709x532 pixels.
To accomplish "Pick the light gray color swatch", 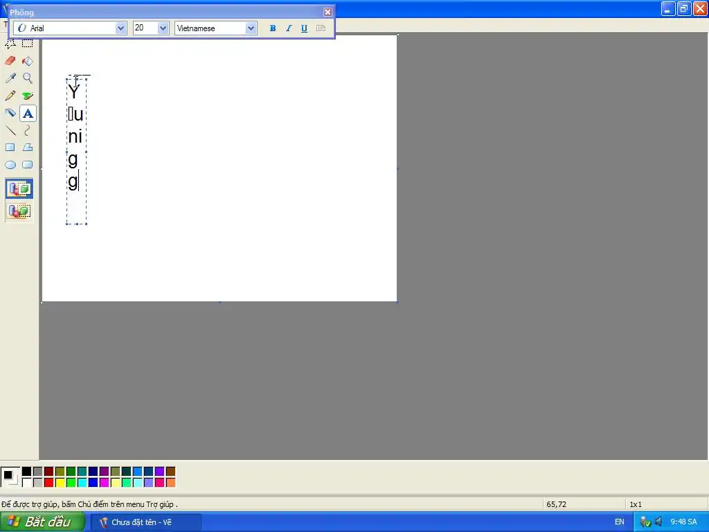I will (38, 483).
